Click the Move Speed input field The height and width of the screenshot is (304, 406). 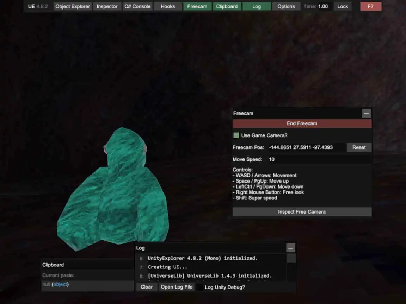pyautogui.click(x=319, y=159)
